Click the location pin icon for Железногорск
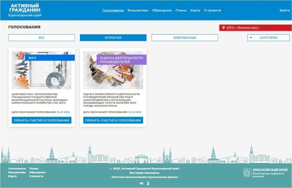Image resolution: width=292 pixels, height=188 pixels. coord(224,28)
